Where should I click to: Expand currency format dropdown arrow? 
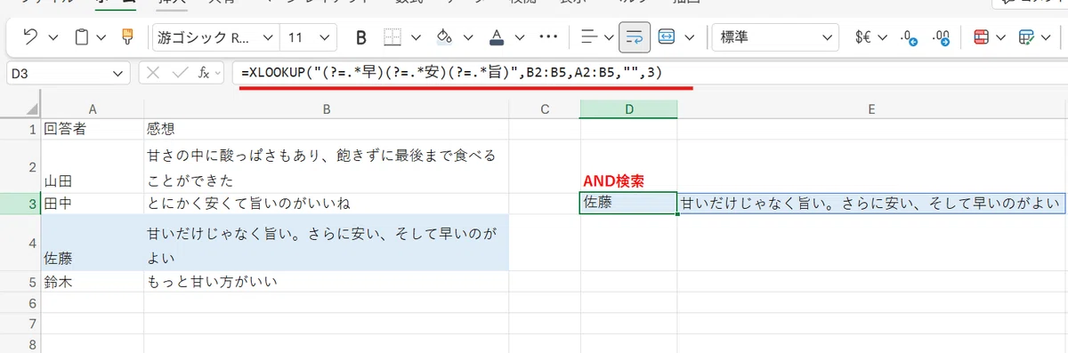883,37
